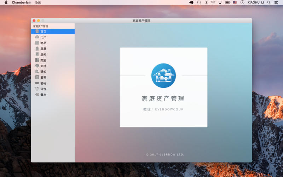Click the 微信: EVERDOWCOUK text
The image size is (283, 177).
(x=163, y=109)
